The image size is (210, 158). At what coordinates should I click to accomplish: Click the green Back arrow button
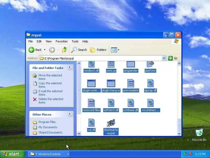pyautogui.click(x=31, y=50)
